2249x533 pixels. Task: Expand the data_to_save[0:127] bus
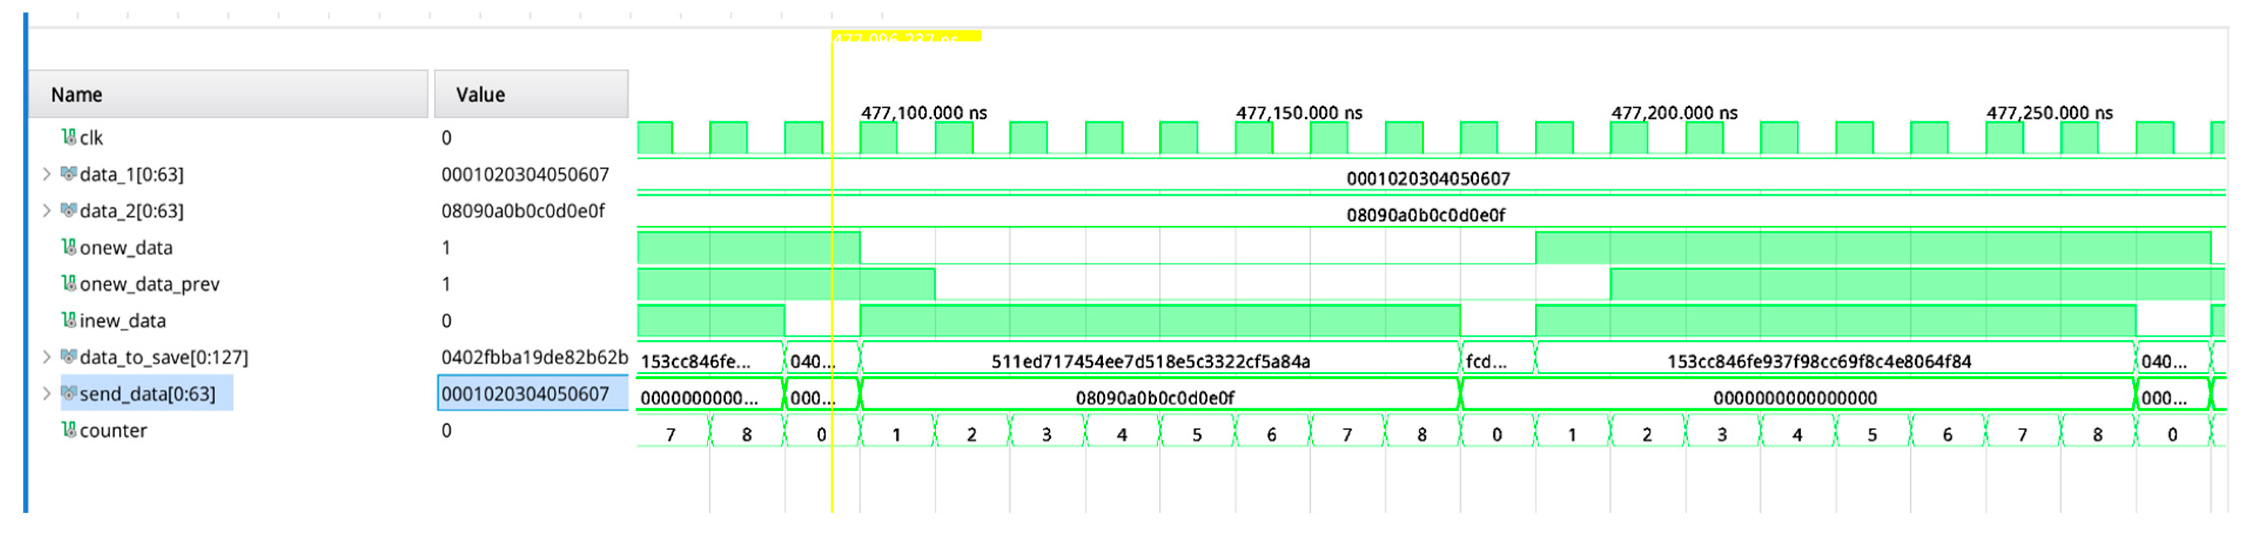click(46, 358)
